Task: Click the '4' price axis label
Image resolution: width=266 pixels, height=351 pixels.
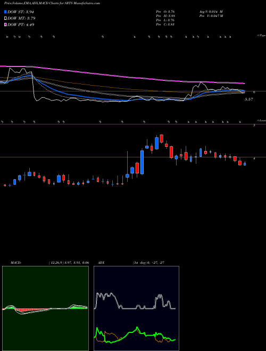Action: tap(254, 158)
